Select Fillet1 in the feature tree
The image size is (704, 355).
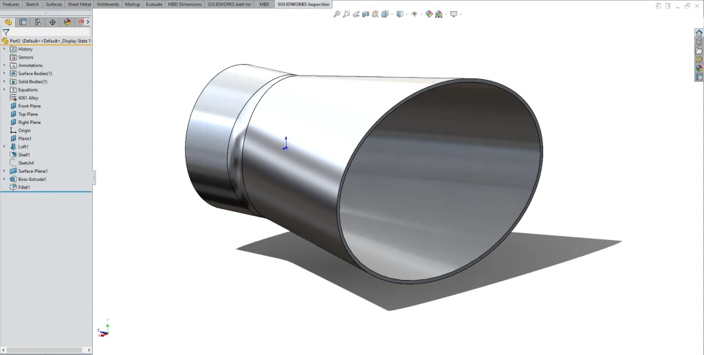coord(24,187)
